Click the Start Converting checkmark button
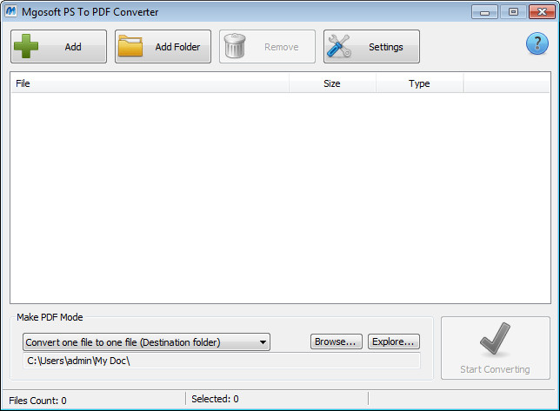This screenshot has width=560, height=411. [x=496, y=348]
